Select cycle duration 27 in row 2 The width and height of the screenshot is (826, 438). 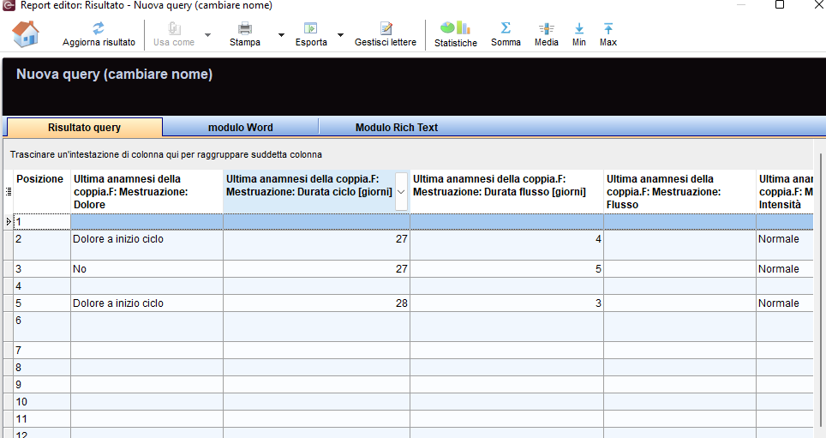pos(316,244)
